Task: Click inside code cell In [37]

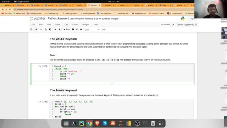Action: point(121,73)
